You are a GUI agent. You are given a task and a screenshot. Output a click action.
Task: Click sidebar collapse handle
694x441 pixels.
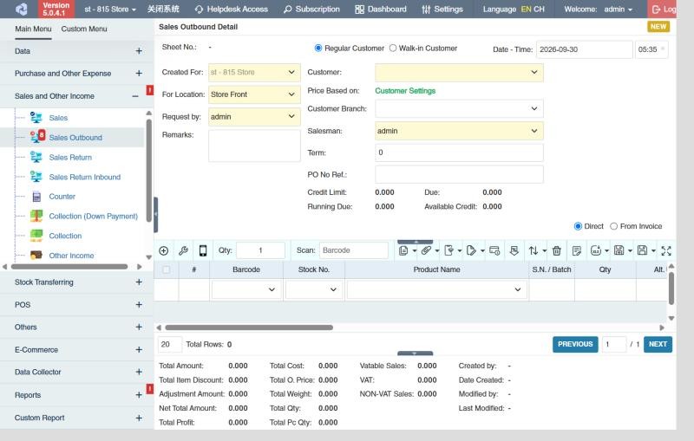point(156,215)
